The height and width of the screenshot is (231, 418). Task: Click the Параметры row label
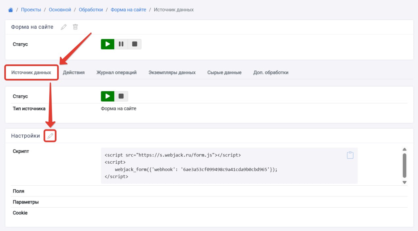point(26,202)
